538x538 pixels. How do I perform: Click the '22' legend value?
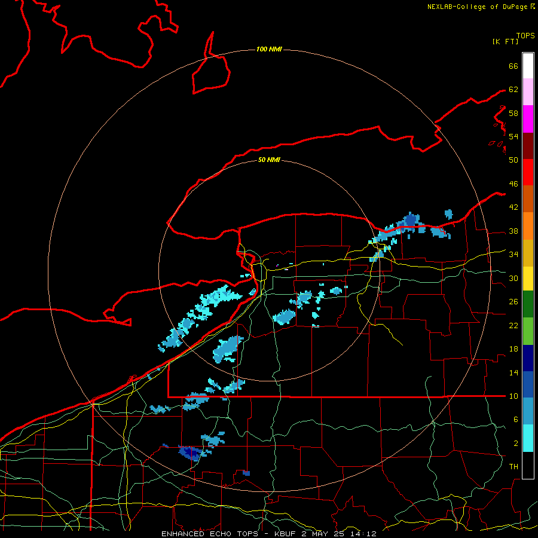coord(513,326)
